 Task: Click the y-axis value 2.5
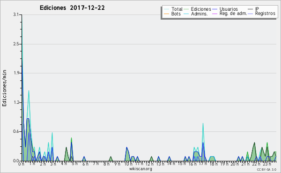pyautogui.click(x=16, y=44)
